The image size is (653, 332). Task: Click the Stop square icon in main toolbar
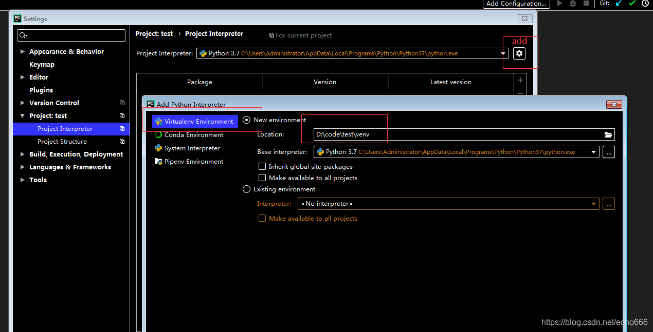tap(586, 3)
